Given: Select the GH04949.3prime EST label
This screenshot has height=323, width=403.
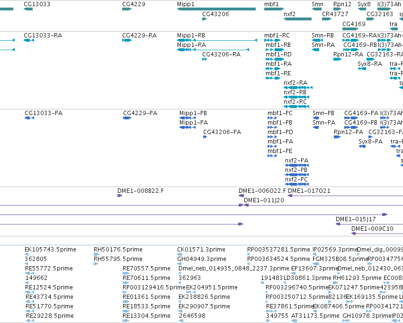Looking at the screenshot, I should pos(202,259).
